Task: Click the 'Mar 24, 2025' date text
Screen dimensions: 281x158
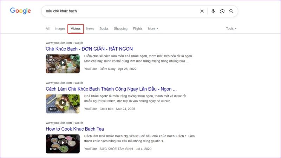Action: (126, 109)
